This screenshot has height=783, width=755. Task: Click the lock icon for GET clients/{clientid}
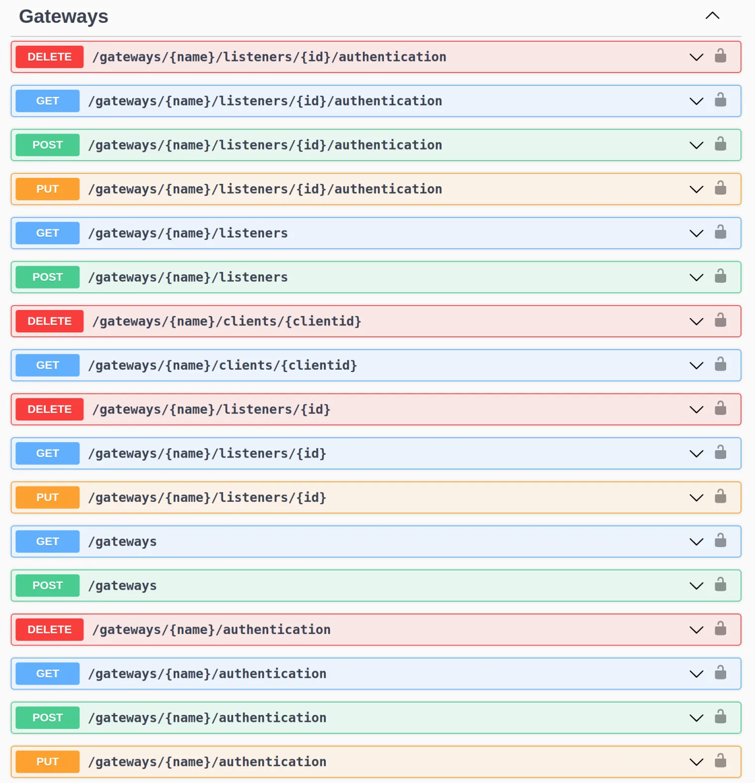pyautogui.click(x=720, y=364)
